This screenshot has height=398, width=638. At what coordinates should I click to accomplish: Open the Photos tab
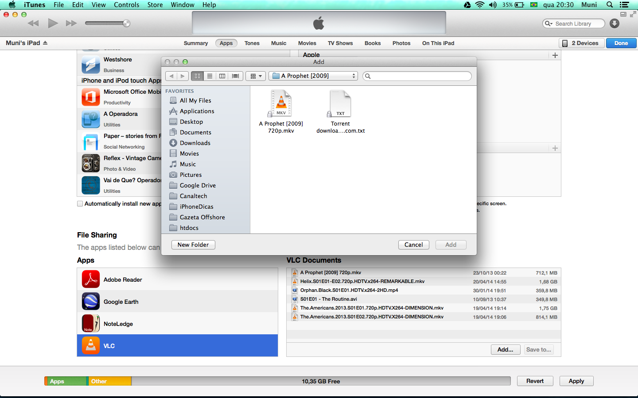coord(401,43)
